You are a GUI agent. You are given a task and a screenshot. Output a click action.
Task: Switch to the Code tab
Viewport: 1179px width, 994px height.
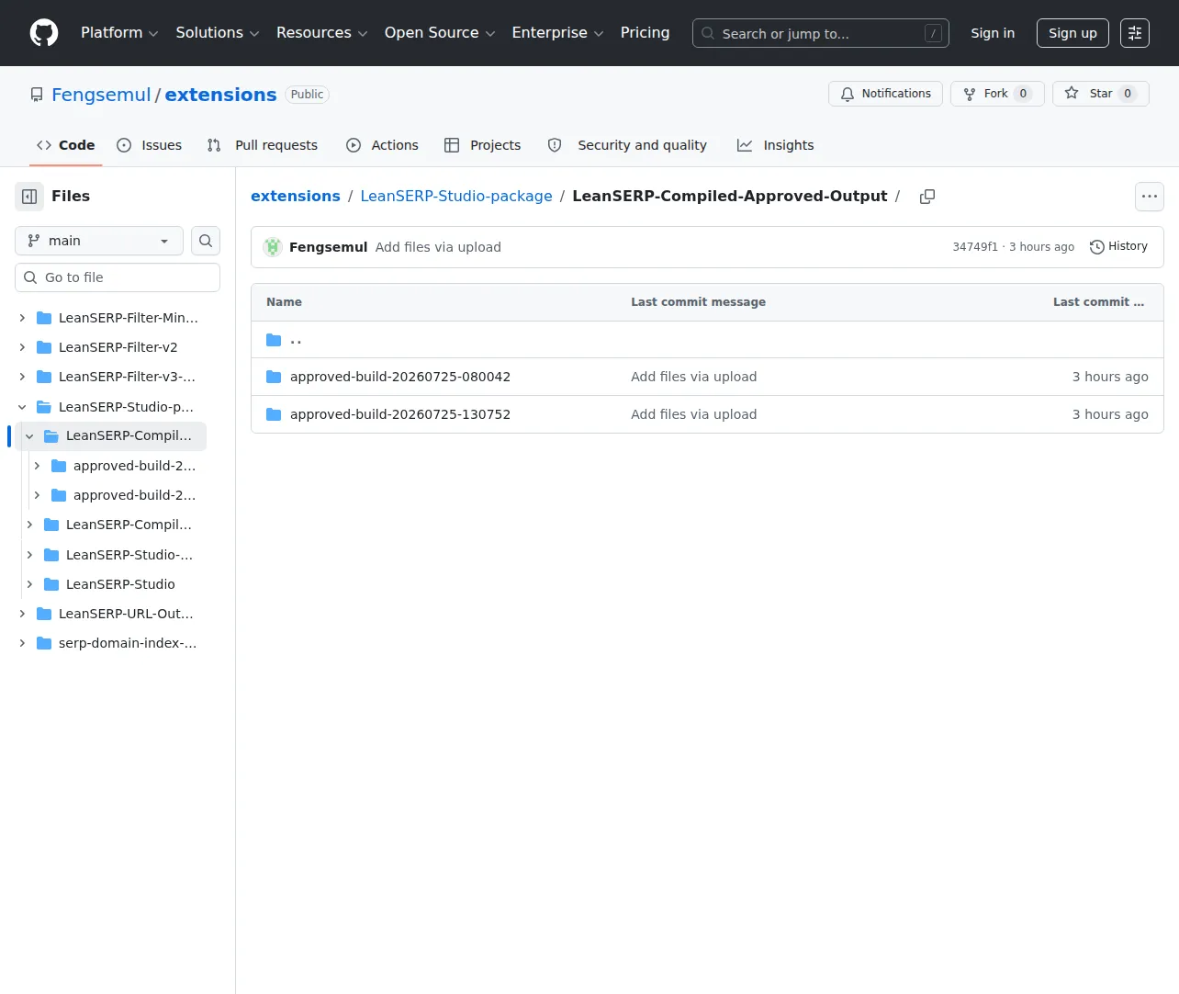pos(65,145)
